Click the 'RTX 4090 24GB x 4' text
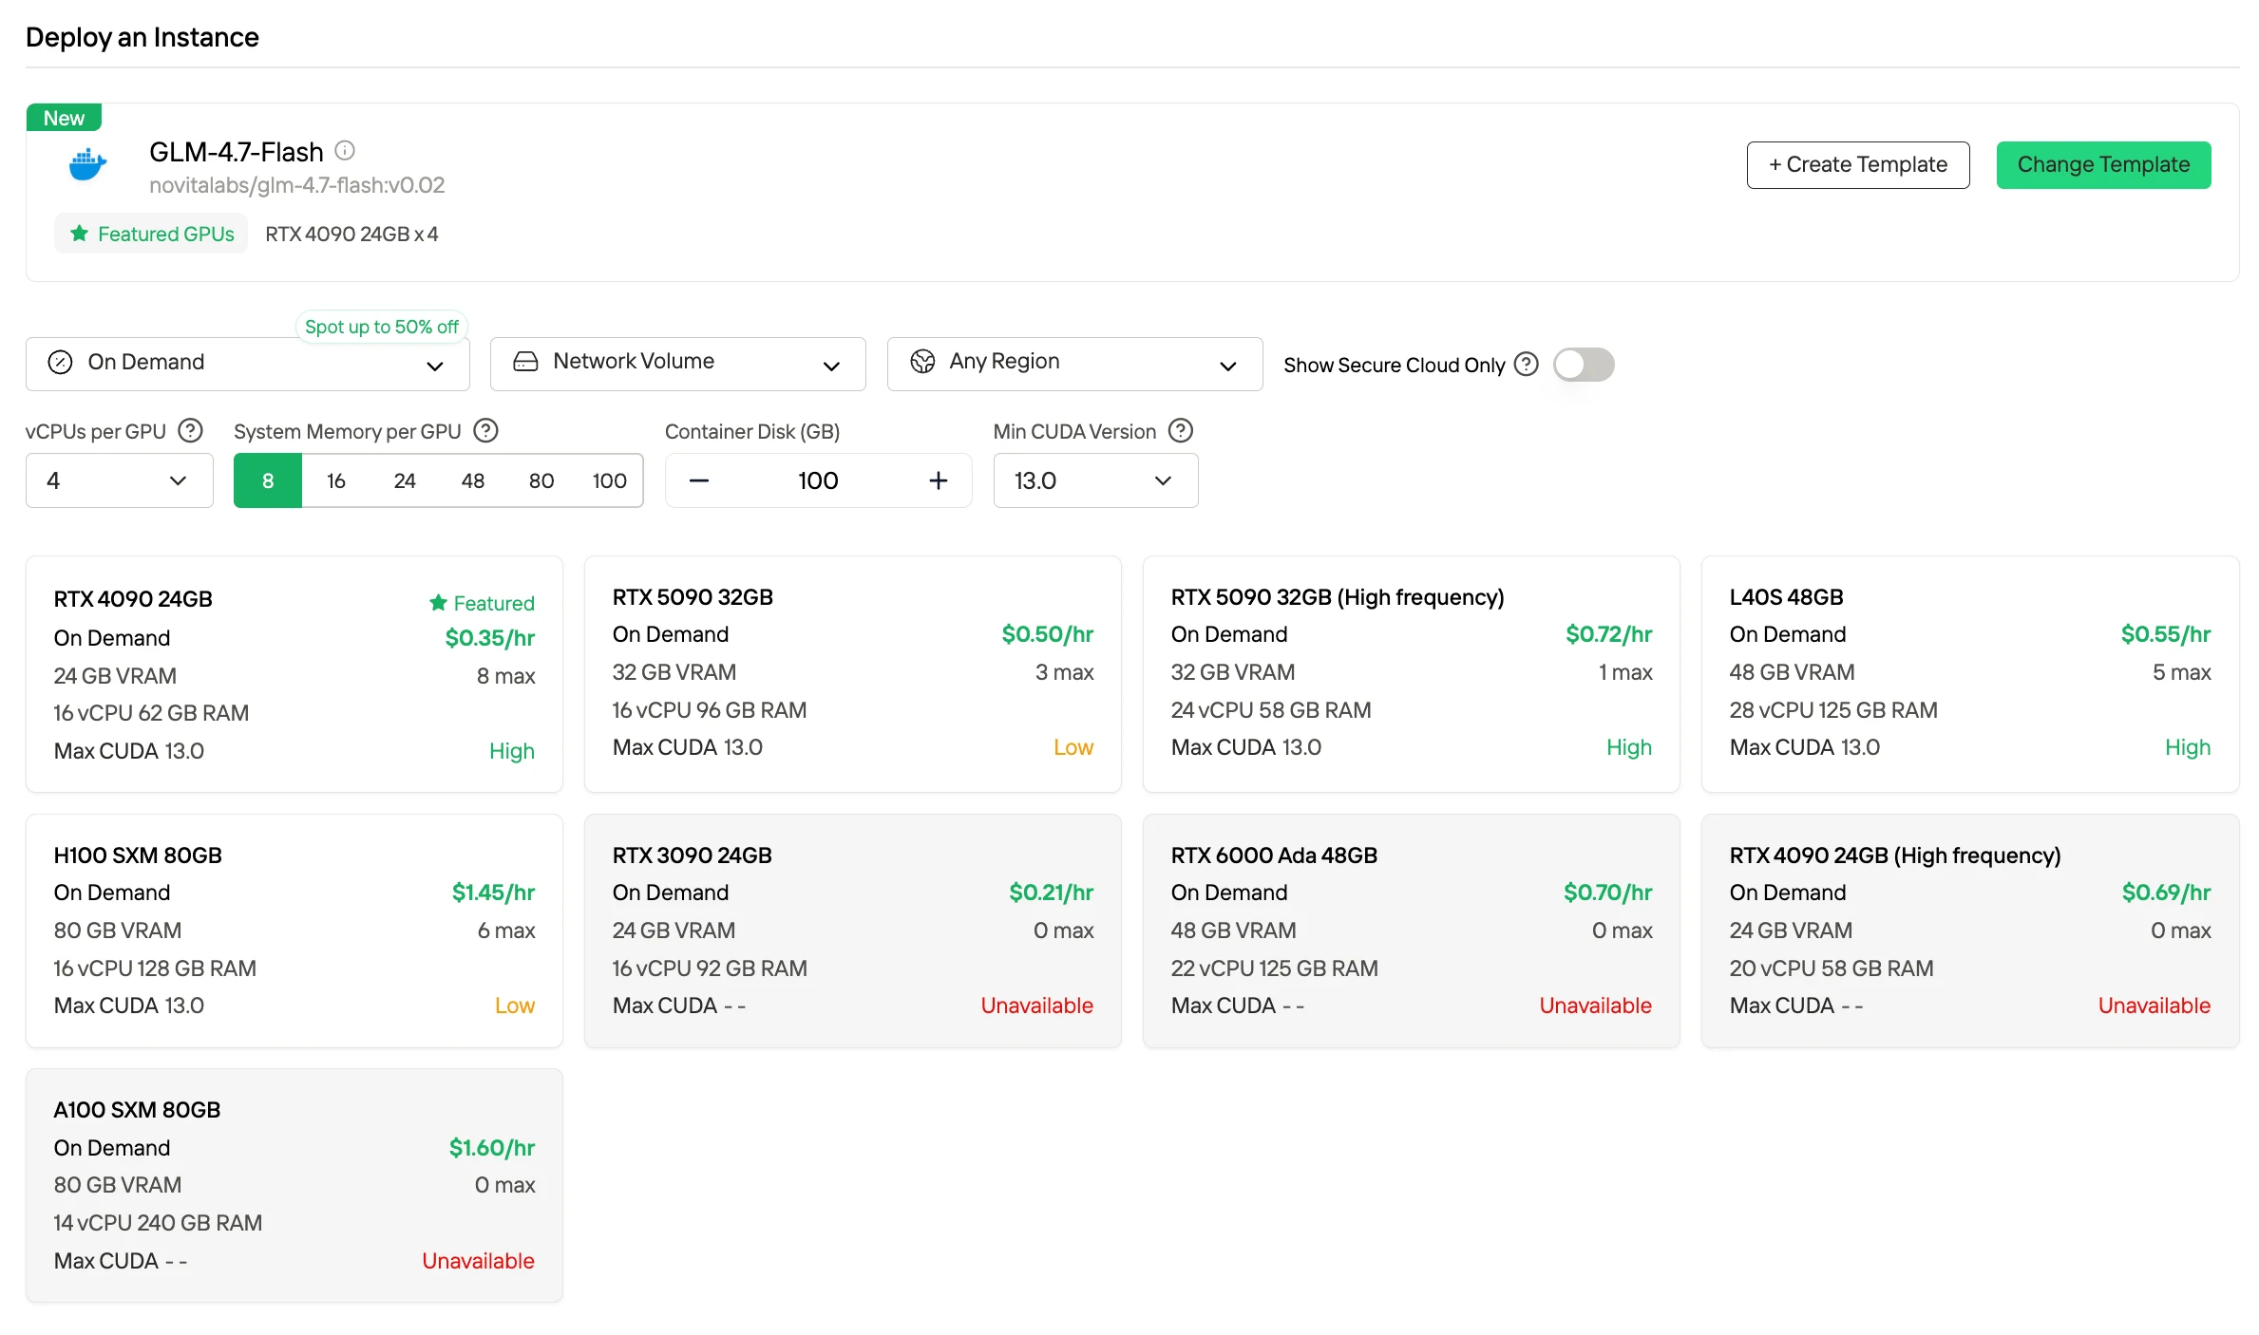 [351, 234]
